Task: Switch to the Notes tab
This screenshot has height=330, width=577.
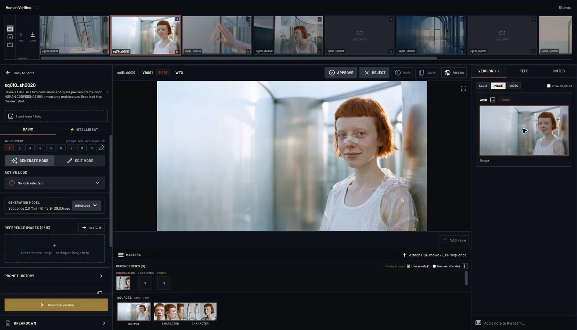Action: [559, 71]
